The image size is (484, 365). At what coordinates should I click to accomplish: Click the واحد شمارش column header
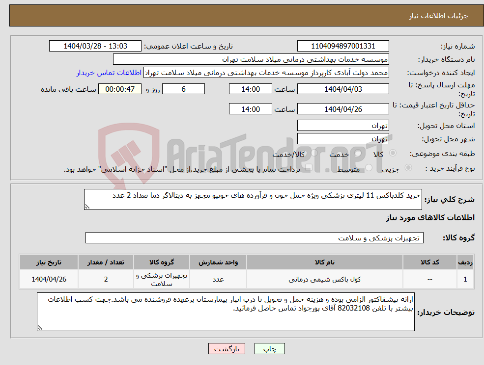pos(218,262)
